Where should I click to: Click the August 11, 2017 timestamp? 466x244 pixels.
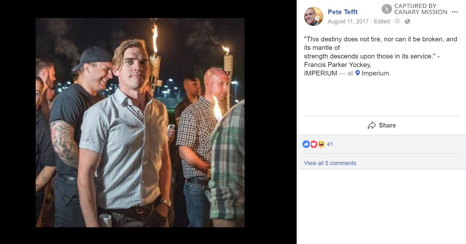pos(348,21)
